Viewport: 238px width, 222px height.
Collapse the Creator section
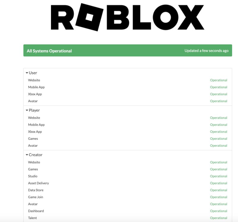click(27, 155)
